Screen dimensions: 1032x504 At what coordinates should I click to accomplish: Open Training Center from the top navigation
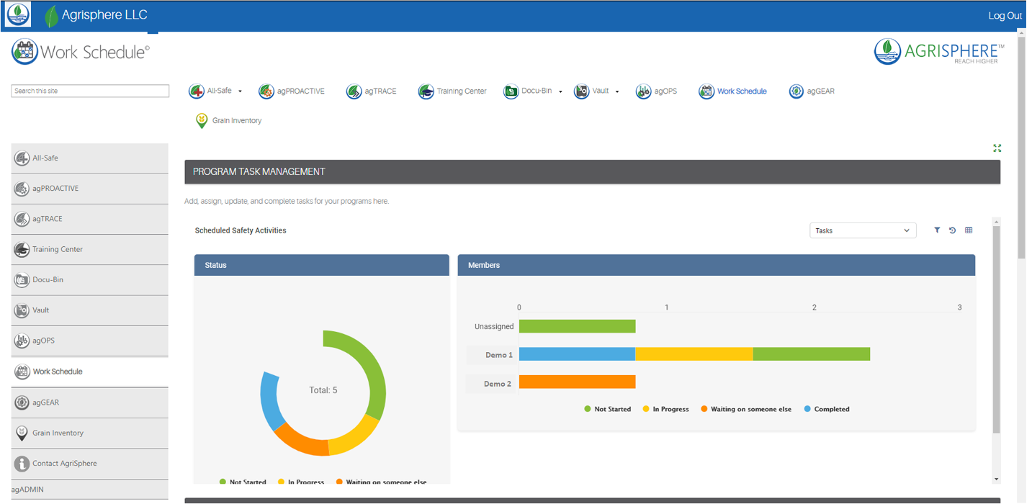452,91
